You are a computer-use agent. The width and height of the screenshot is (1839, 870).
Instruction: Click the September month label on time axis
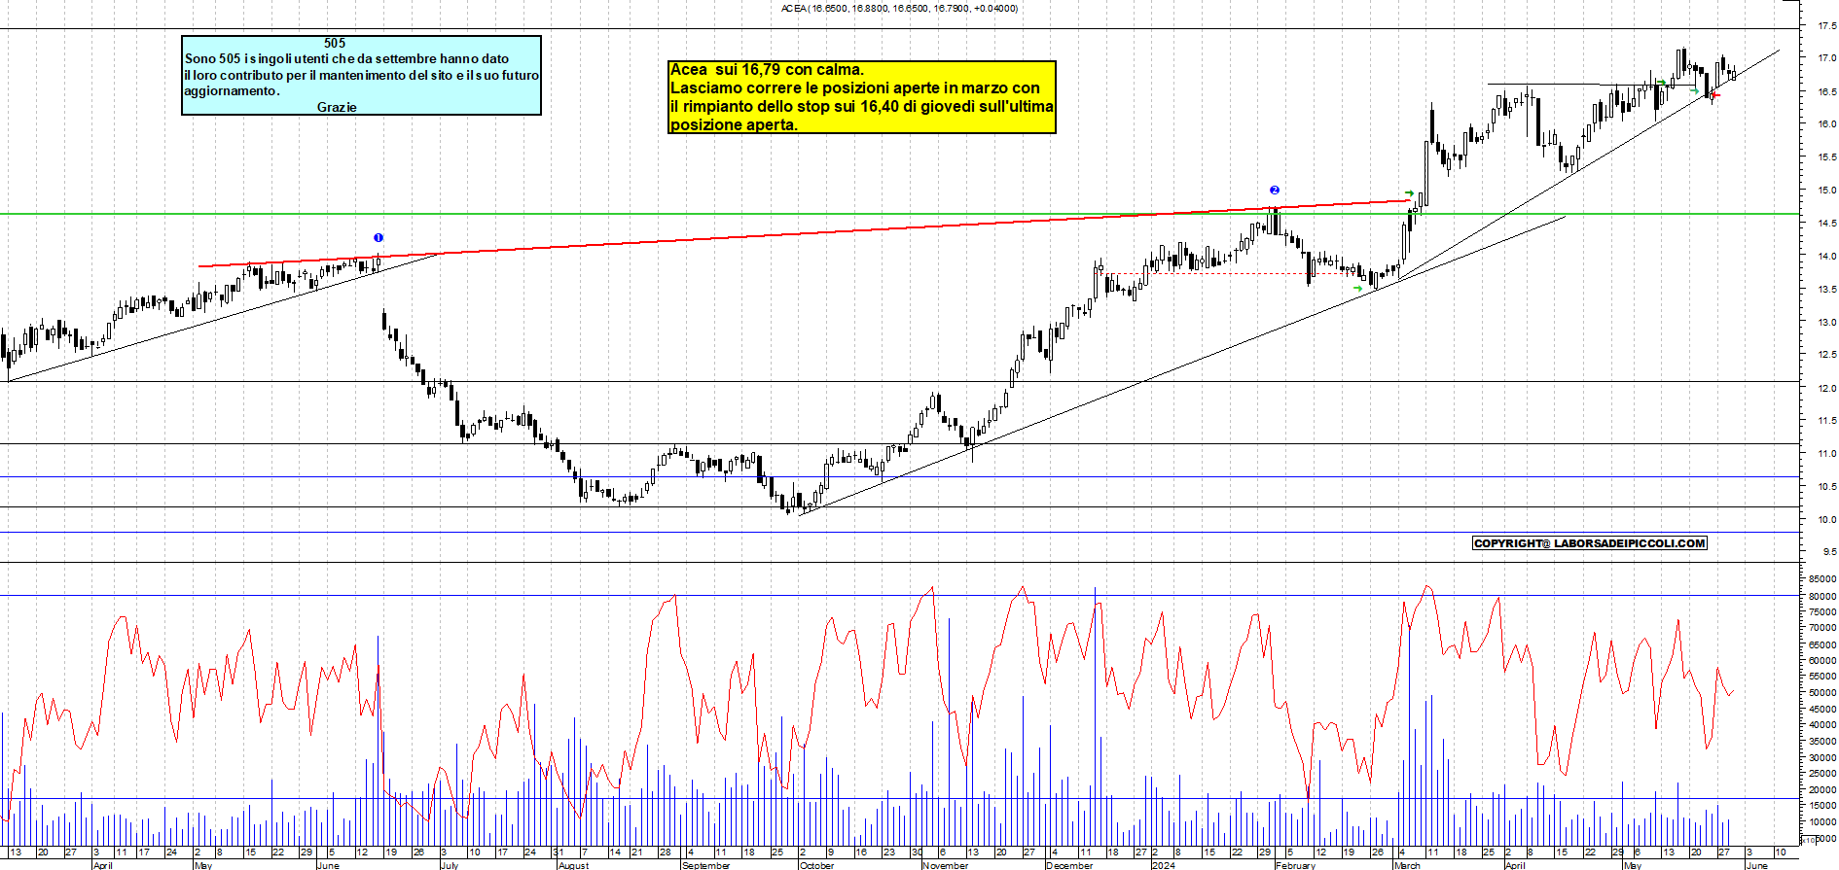[x=706, y=865]
